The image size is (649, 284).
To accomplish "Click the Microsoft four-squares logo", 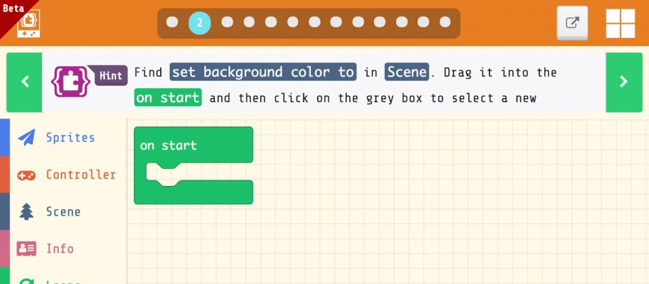I will pyautogui.click(x=621, y=23).
